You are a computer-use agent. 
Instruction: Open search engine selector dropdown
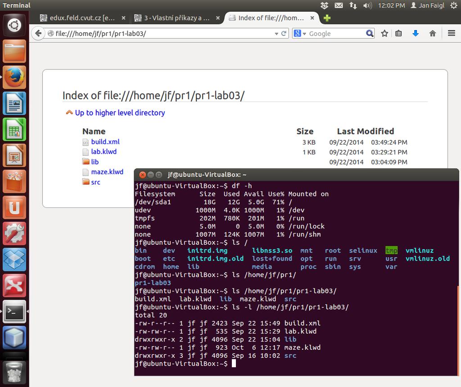point(304,34)
